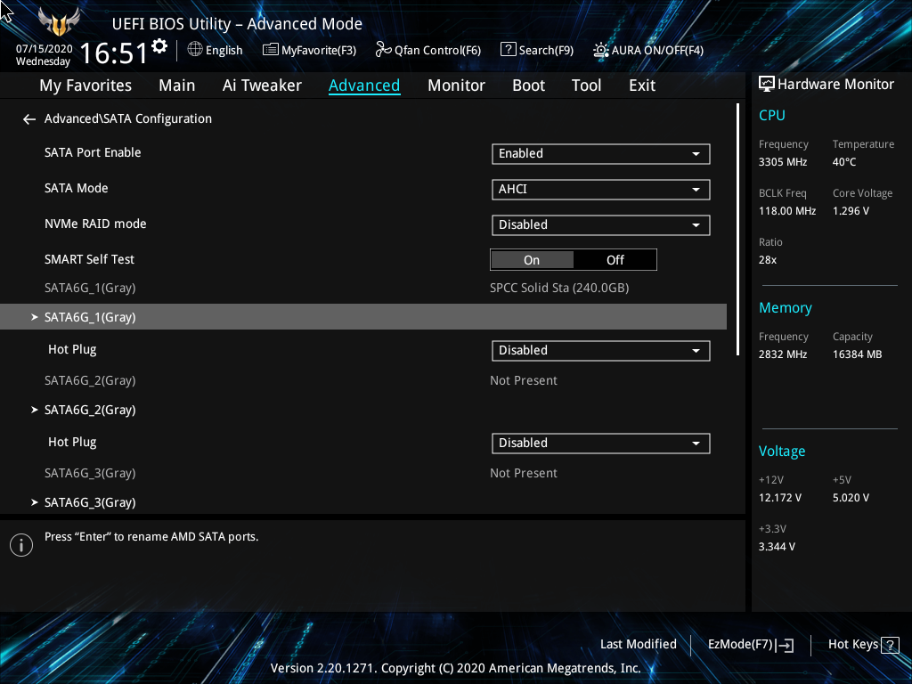912x684 pixels.
Task: Switch to EzMode(F7)
Action: pos(750,645)
